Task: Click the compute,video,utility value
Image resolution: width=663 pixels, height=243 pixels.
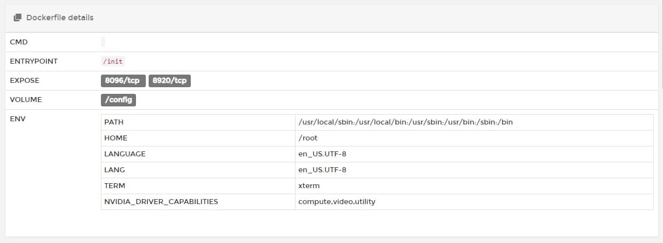Action: 337,202
